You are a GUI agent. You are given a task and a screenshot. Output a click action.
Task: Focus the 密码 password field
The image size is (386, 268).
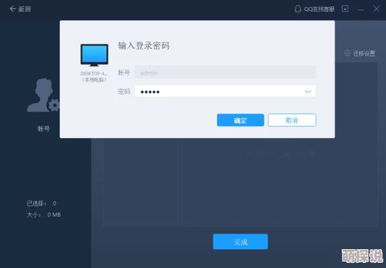tap(225, 91)
